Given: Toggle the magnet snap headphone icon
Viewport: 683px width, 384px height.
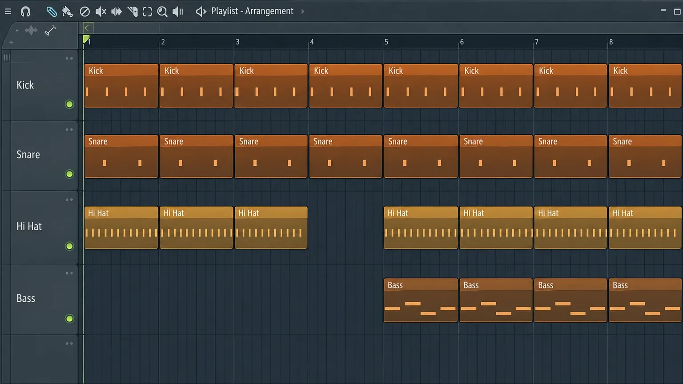Looking at the screenshot, I should [x=26, y=12].
